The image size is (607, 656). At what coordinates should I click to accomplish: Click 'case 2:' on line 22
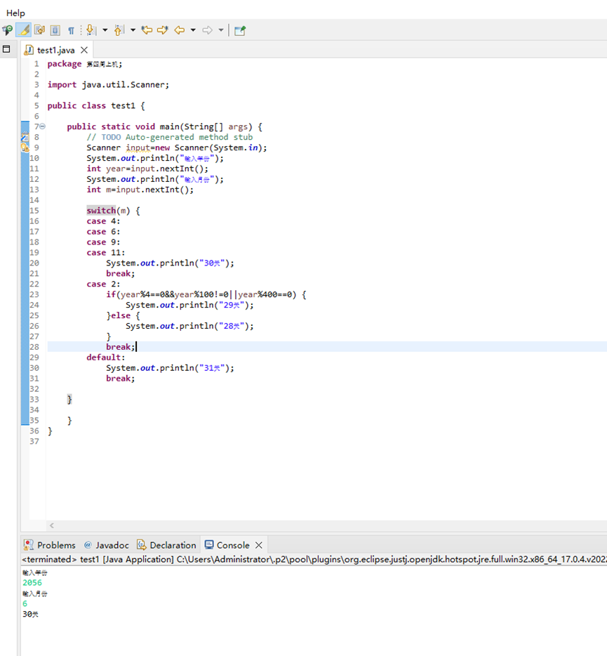coord(103,284)
